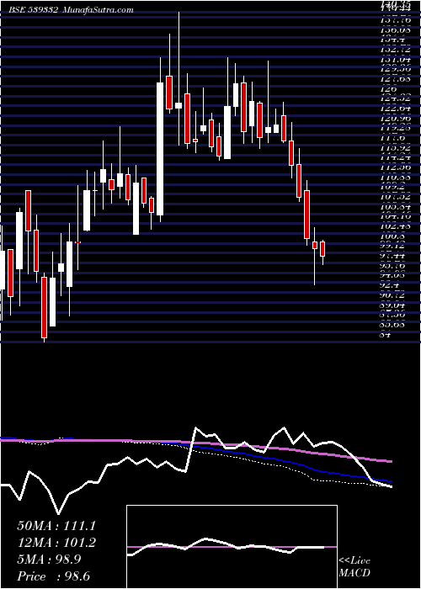Image resolution: width=421 pixels, height=589 pixels.
Task: Click the BSE 539332 ticker label
Action: click(x=34, y=10)
